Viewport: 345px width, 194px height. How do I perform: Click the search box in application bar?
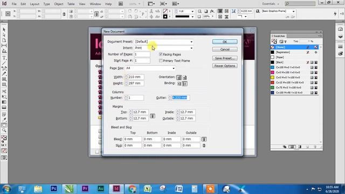point(300,4)
